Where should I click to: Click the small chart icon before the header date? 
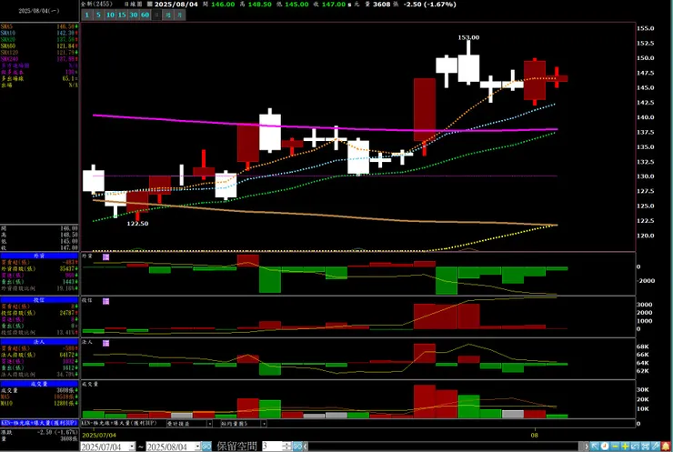click(x=149, y=5)
